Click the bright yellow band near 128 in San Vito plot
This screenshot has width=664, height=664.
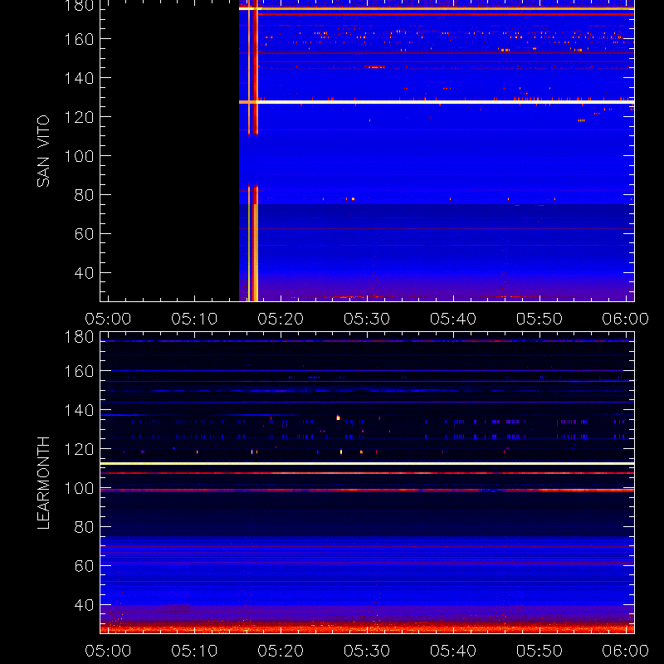tap(437, 102)
